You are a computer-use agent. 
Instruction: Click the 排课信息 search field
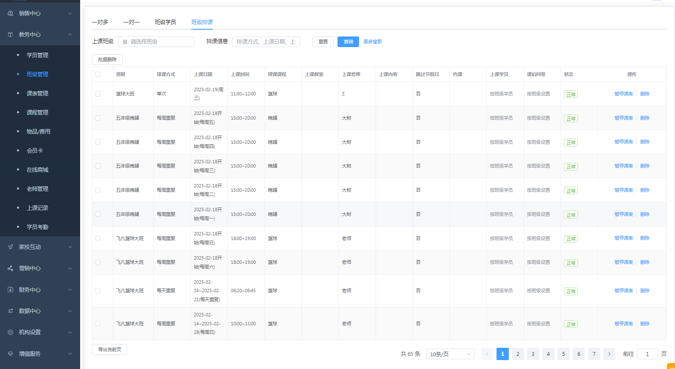point(266,42)
